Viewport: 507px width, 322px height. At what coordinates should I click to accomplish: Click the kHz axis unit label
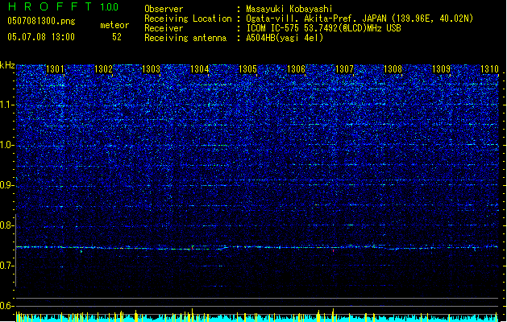pyautogui.click(x=7, y=65)
